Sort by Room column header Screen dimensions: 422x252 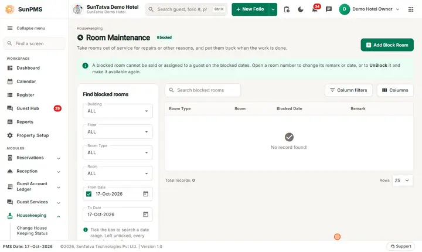pyautogui.click(x=240, y=108)
